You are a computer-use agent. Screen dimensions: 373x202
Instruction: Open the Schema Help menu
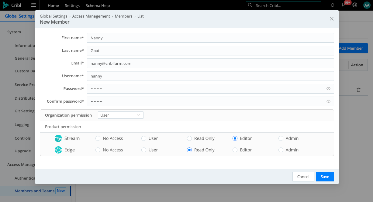point(98,5)
